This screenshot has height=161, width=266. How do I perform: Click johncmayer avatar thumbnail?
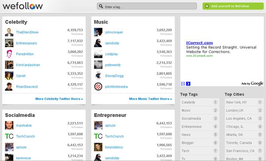pyautogui.click(x=98, y=32)
